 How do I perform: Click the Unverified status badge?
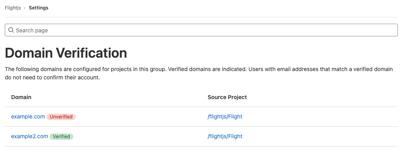61,117
